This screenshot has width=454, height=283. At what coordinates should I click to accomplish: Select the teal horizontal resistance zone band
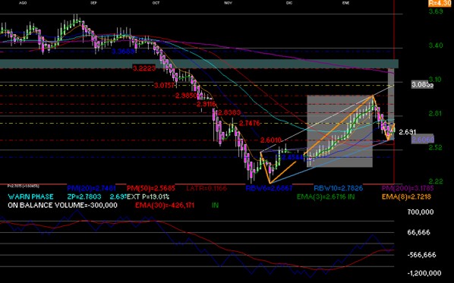(199, 64)
